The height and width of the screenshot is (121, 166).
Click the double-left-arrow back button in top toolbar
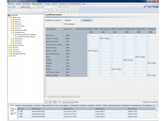point(10,7)
